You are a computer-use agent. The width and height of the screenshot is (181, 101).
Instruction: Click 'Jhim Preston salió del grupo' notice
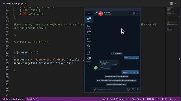[x=116, y=84]
